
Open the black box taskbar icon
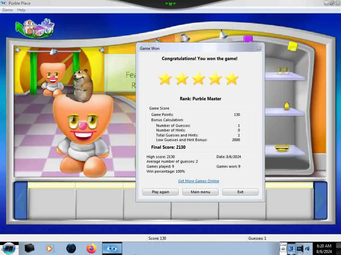(x=29, y=248)
